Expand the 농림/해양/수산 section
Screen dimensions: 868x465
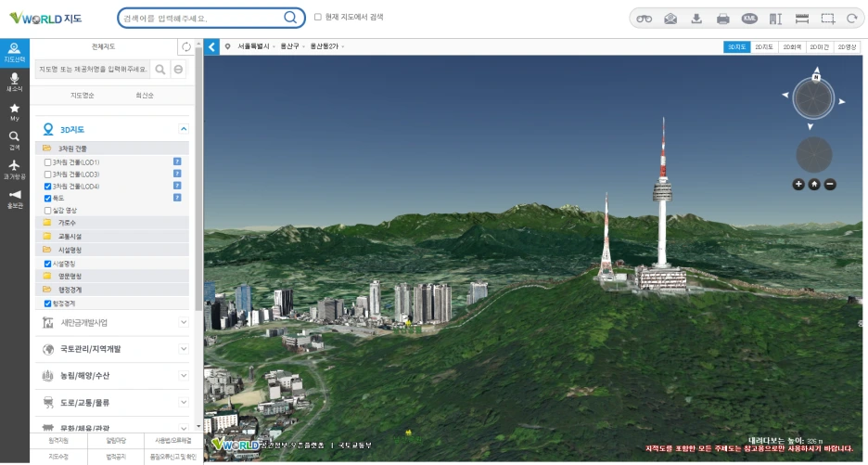click(x=184, y=375)
